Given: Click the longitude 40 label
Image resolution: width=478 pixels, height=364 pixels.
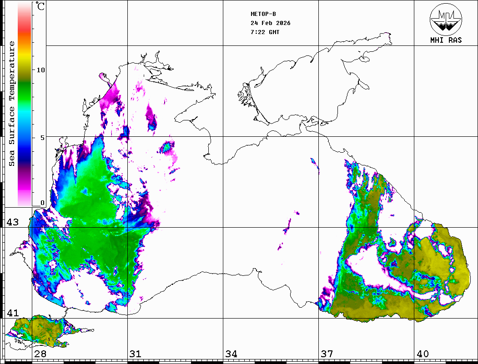Looking at the screenshot, I should point(422,354).
